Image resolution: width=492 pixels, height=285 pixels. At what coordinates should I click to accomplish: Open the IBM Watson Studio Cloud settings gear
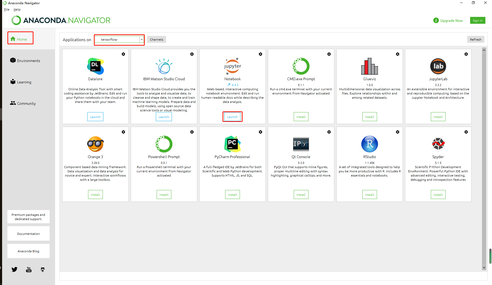[192, 54]
